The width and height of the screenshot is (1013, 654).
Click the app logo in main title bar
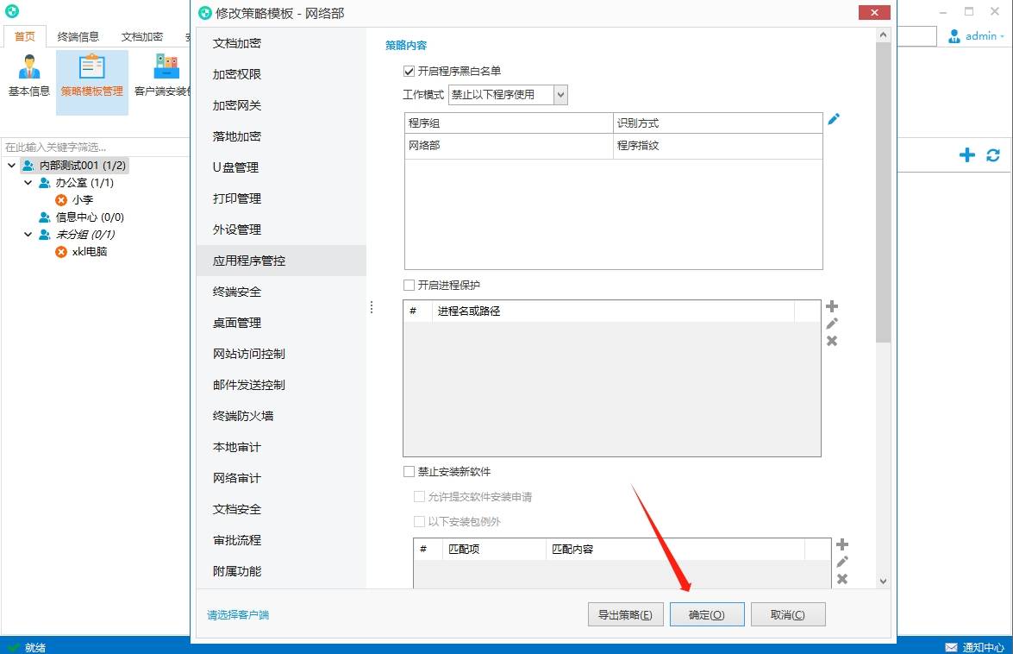pyautogui.click(x=11, y=11)
